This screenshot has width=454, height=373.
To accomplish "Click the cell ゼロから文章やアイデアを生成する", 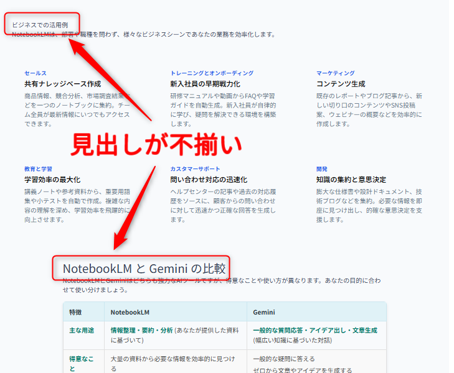I will pos(303,370).
